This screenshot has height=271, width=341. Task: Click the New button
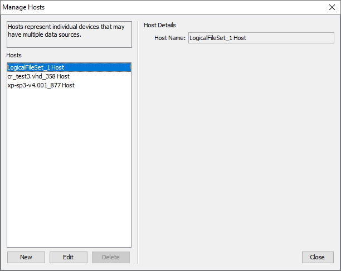click(x=26, y=257)
